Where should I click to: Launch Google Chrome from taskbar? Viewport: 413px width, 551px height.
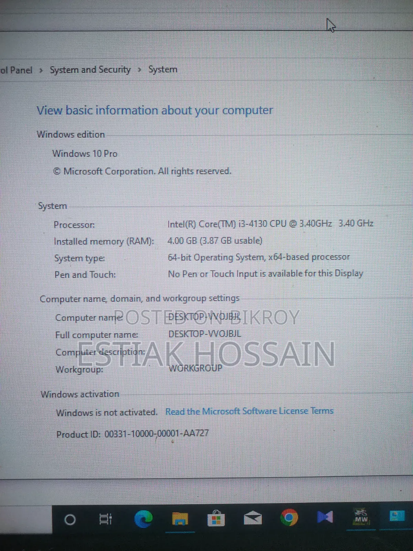[x=289, y=517]
